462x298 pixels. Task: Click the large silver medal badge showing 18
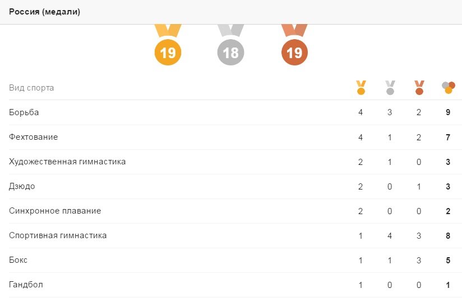coord(230,53)
